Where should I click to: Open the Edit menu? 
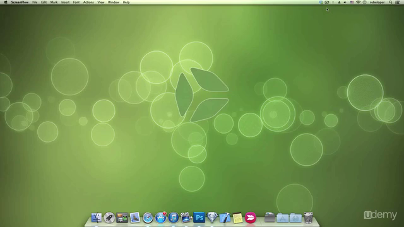click(44, 3)
